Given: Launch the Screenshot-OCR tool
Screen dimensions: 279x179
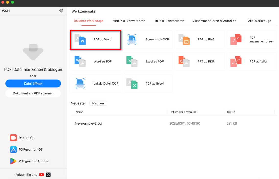Looking at the screenshot, I should (x=148, y=39).
